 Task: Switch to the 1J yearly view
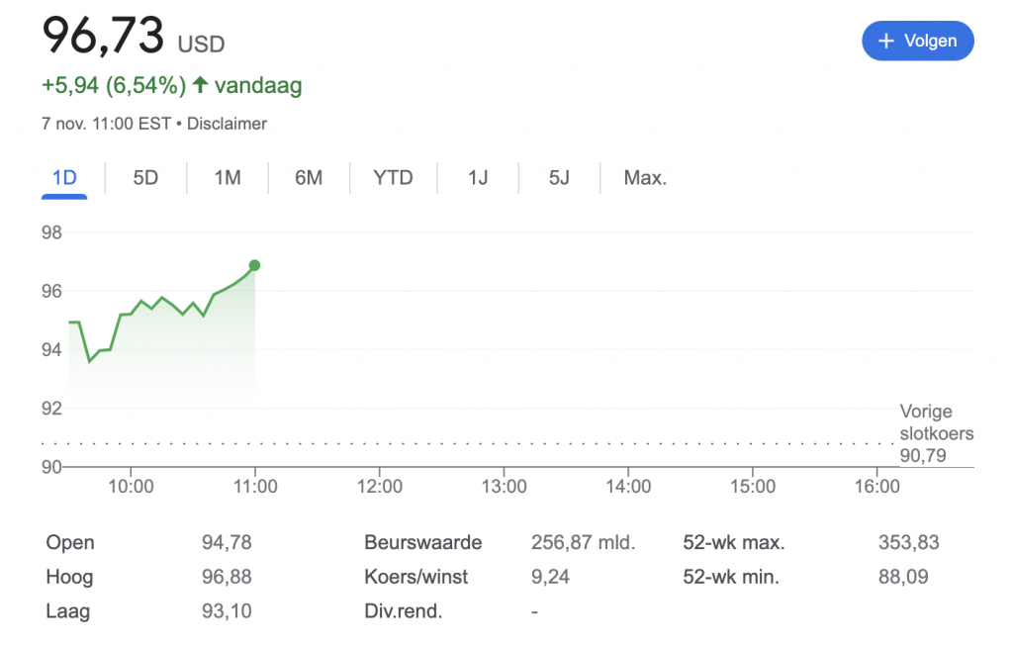coord(478,178)
